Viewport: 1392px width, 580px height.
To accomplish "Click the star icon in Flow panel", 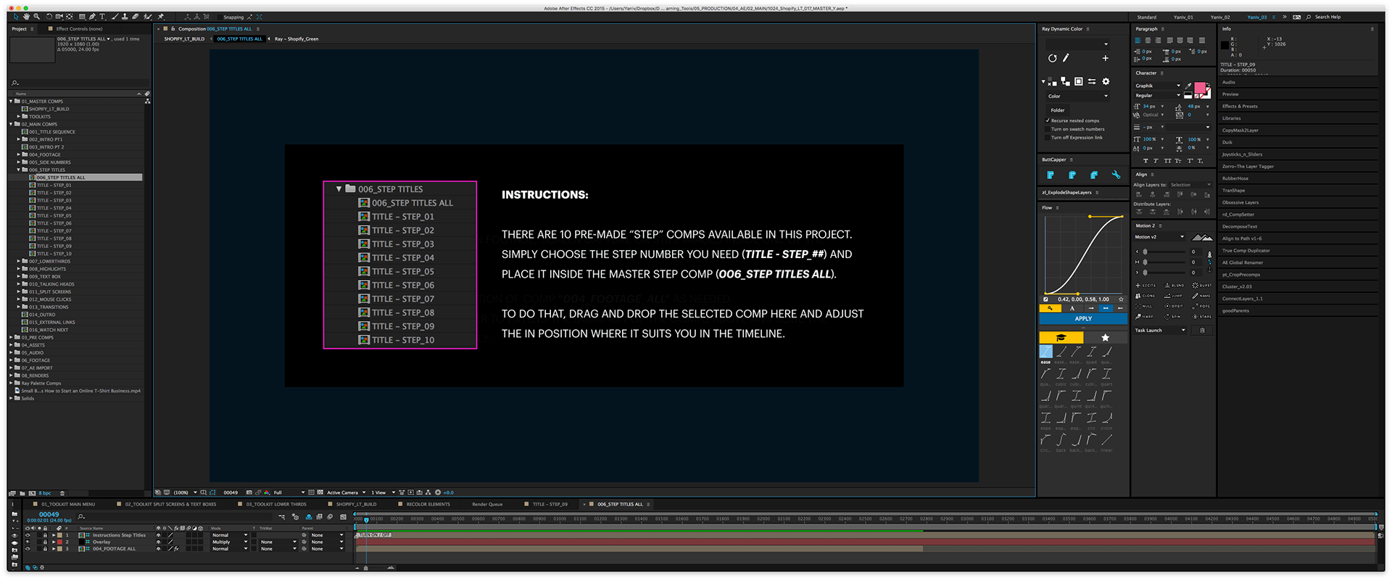I will pyautogui.click(x=1105, y=338).
